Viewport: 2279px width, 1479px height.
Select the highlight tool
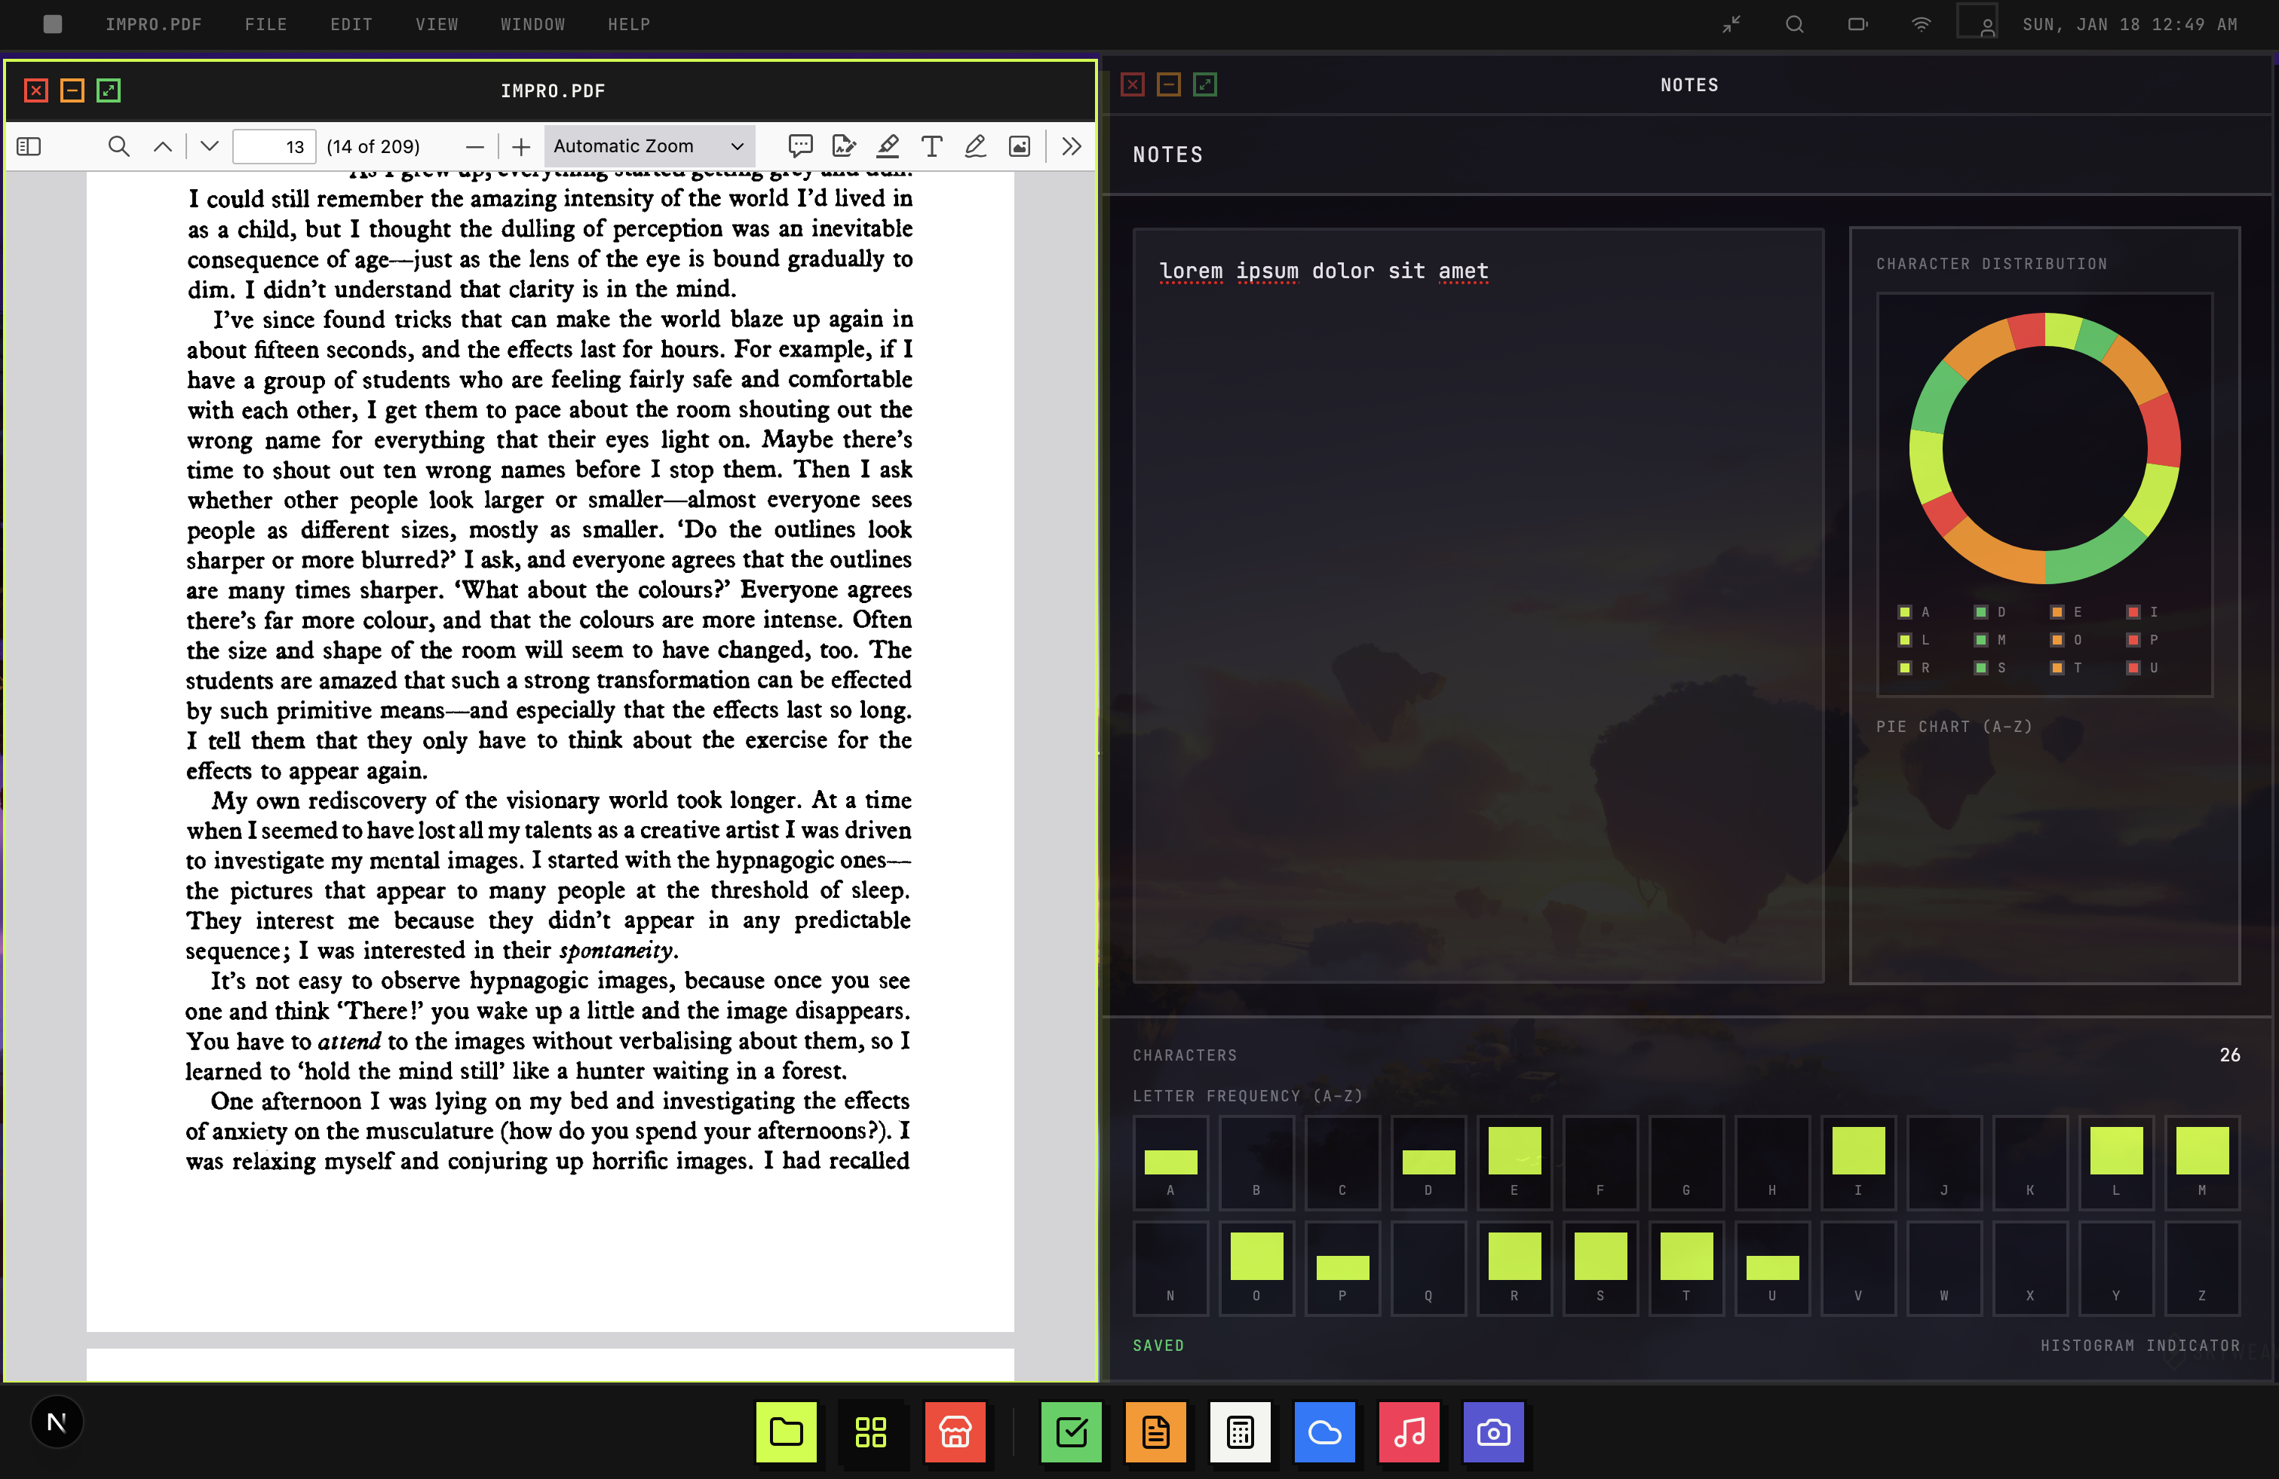click(888, 146)
